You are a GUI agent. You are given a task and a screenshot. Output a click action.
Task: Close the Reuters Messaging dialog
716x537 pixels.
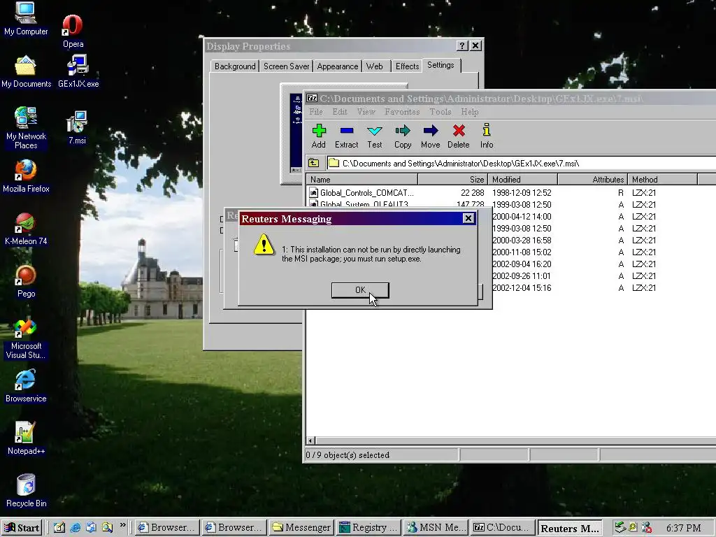click(x=468, y=218)
